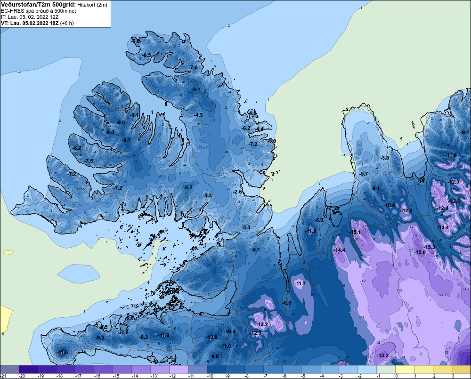Click the '-21' legend scale label

coord(3,376)
